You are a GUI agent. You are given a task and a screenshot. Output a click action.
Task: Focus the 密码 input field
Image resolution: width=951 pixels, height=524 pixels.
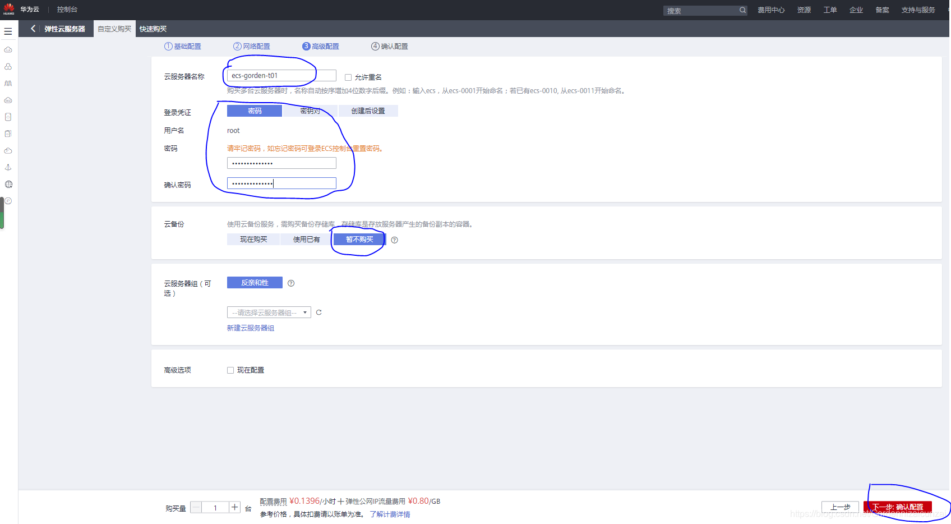pos(281,163)
